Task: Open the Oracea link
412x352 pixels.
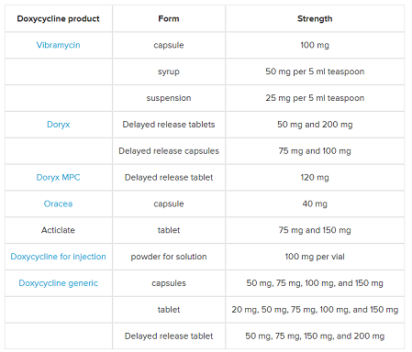Action: (x=58, y=203)
